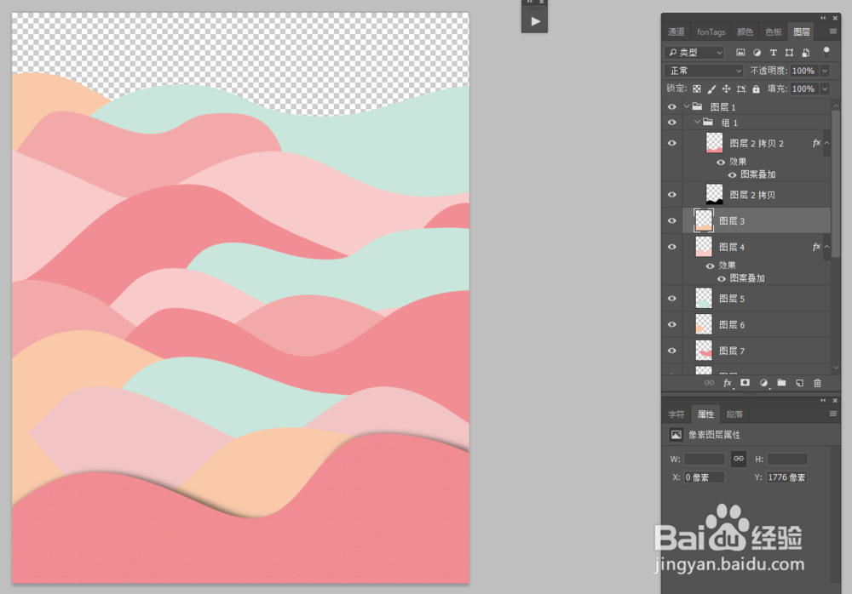
Task: Hide the 组 1 group
Action: pos(672,123)
